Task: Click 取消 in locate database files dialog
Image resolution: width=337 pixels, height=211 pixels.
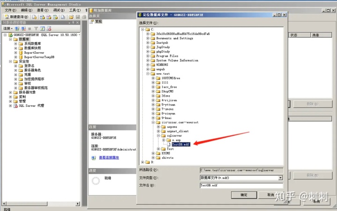Action: [x=271, y=195]
